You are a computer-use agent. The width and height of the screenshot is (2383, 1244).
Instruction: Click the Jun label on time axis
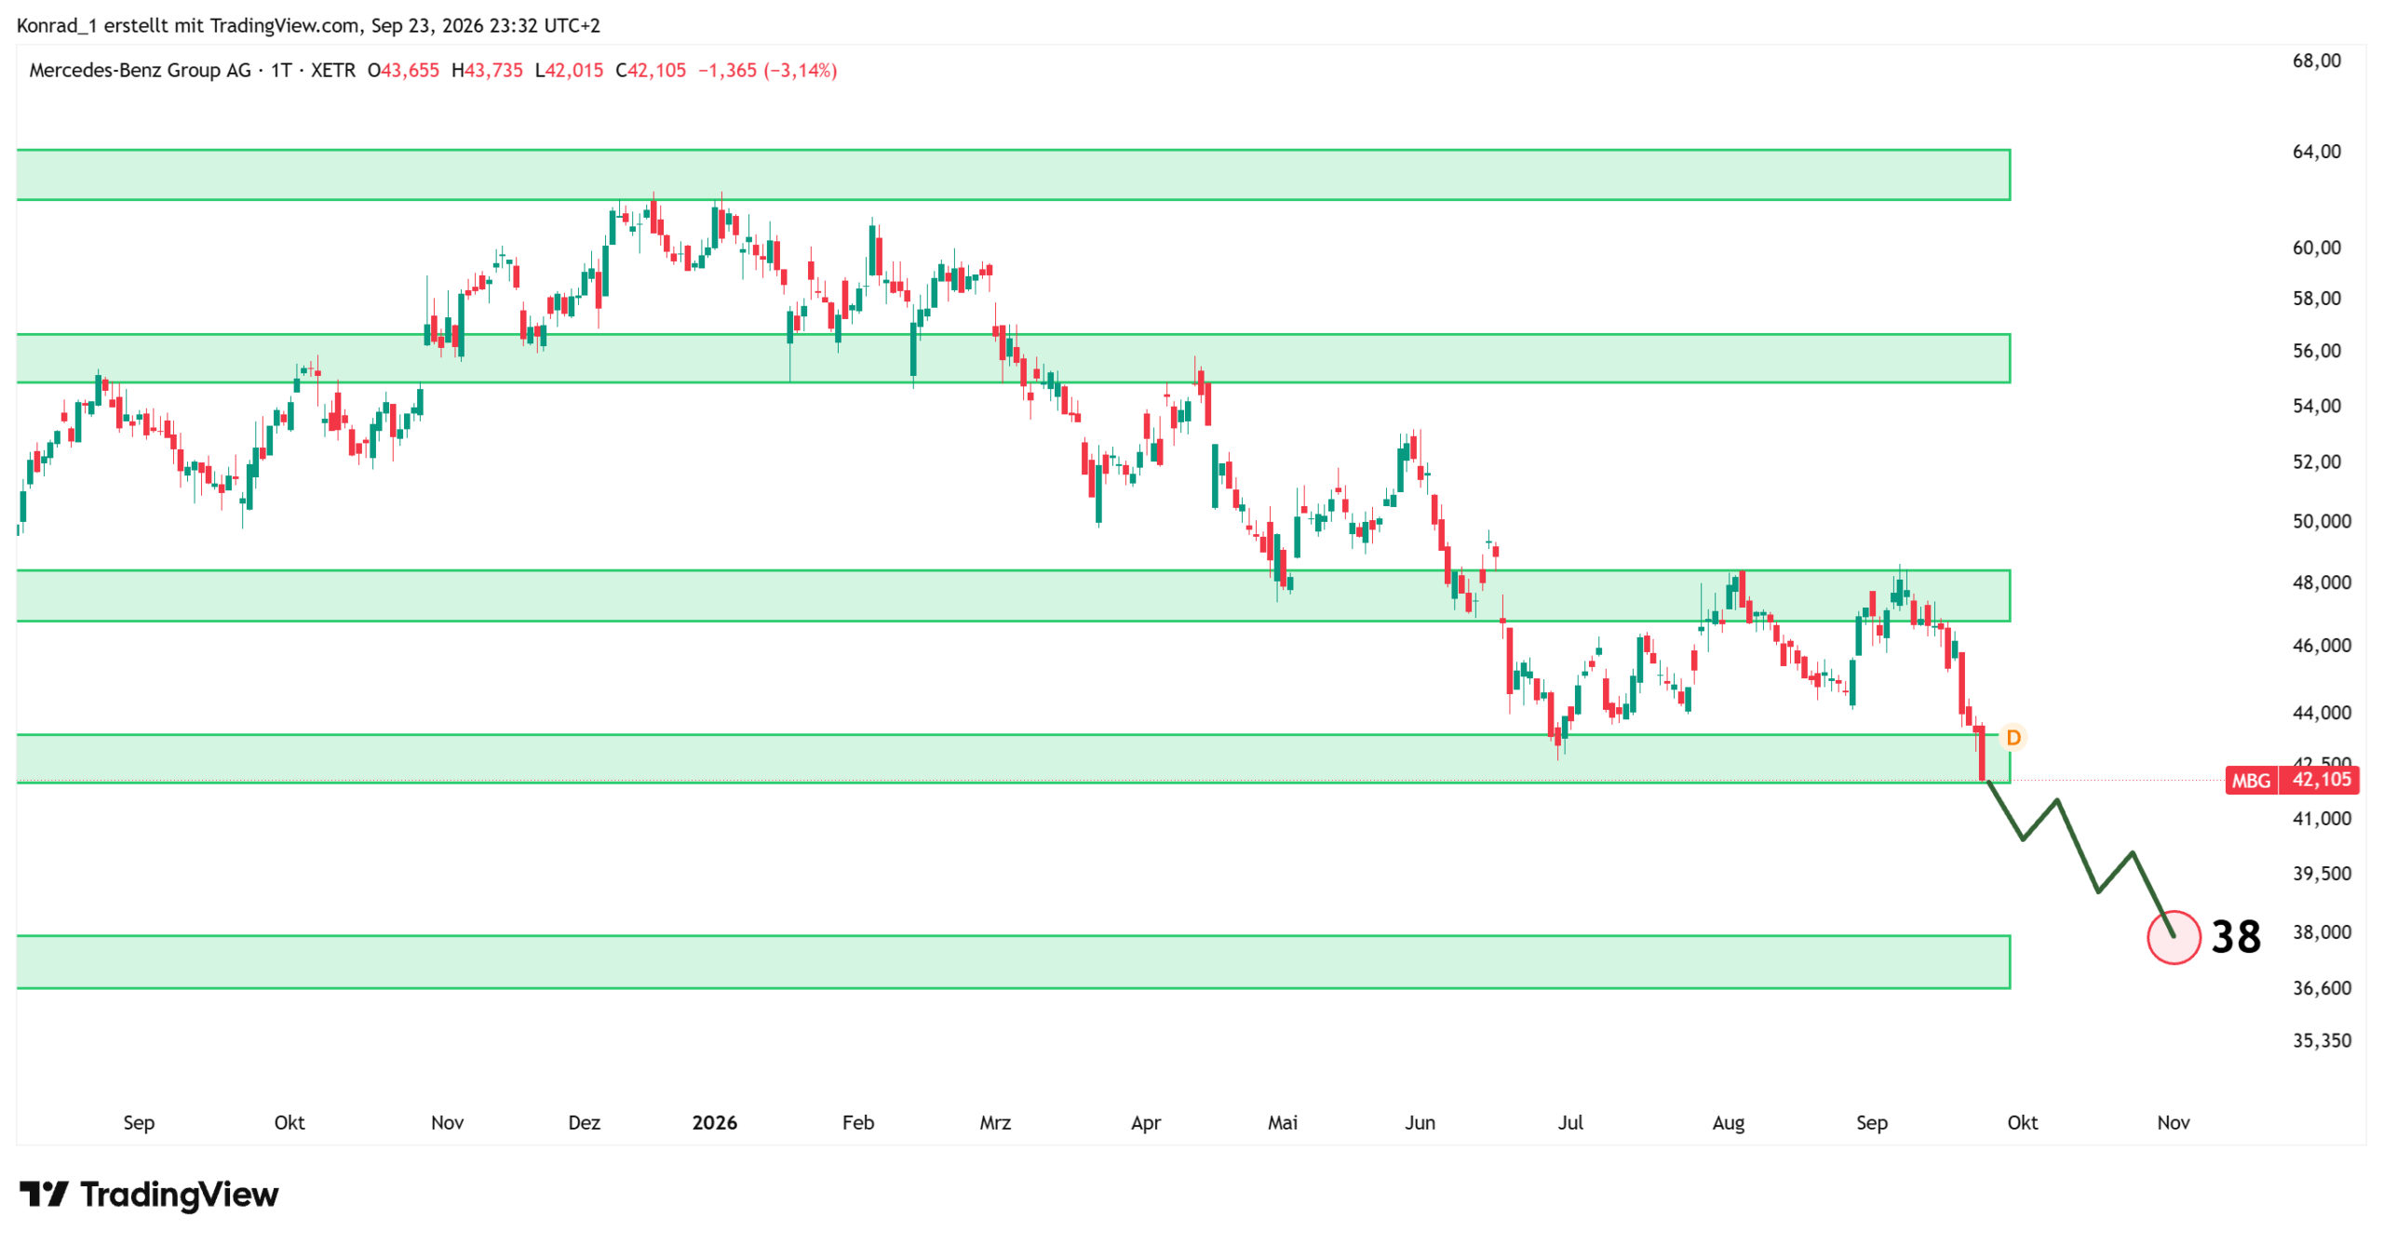[x=1419, y=1122]
